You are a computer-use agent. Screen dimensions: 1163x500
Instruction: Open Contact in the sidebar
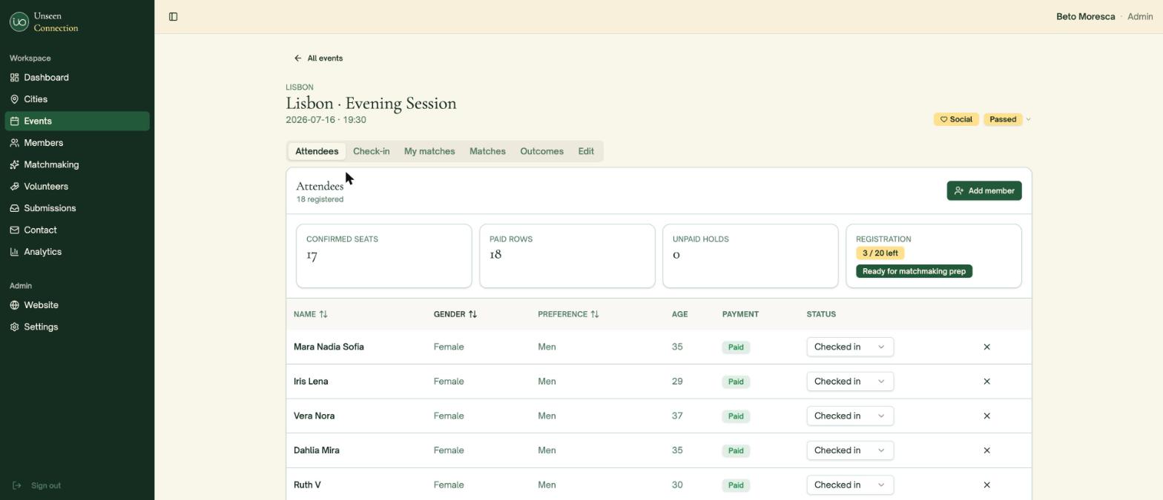pos(77,230)
